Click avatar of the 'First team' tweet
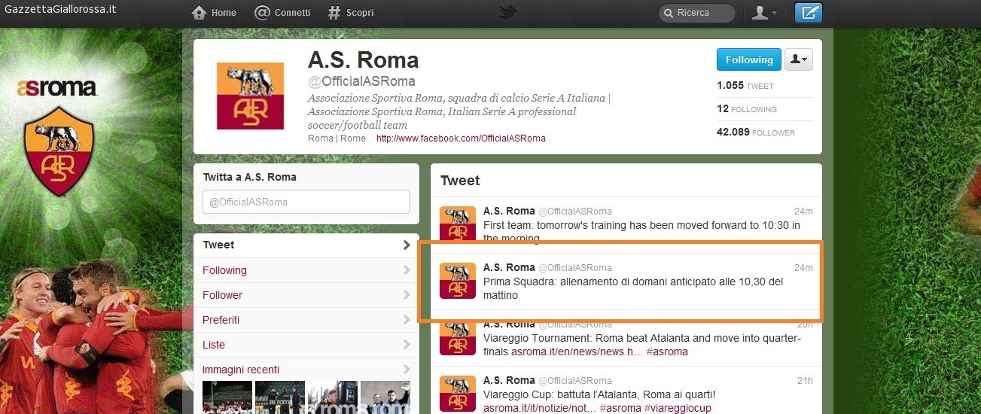The height and width of the screenshot is (414, 981). pos(458,224)
